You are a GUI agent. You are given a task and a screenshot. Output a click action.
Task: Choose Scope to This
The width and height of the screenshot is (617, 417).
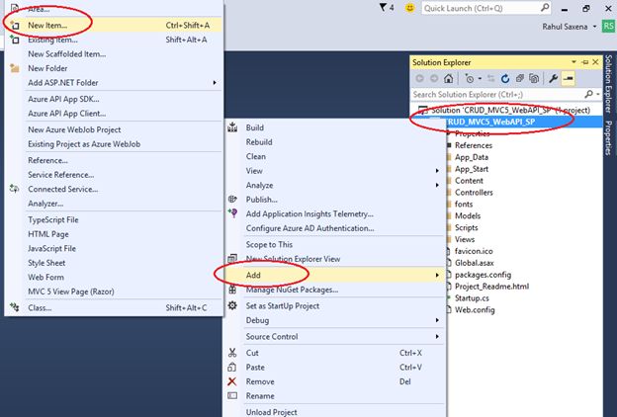pos(334,244)
